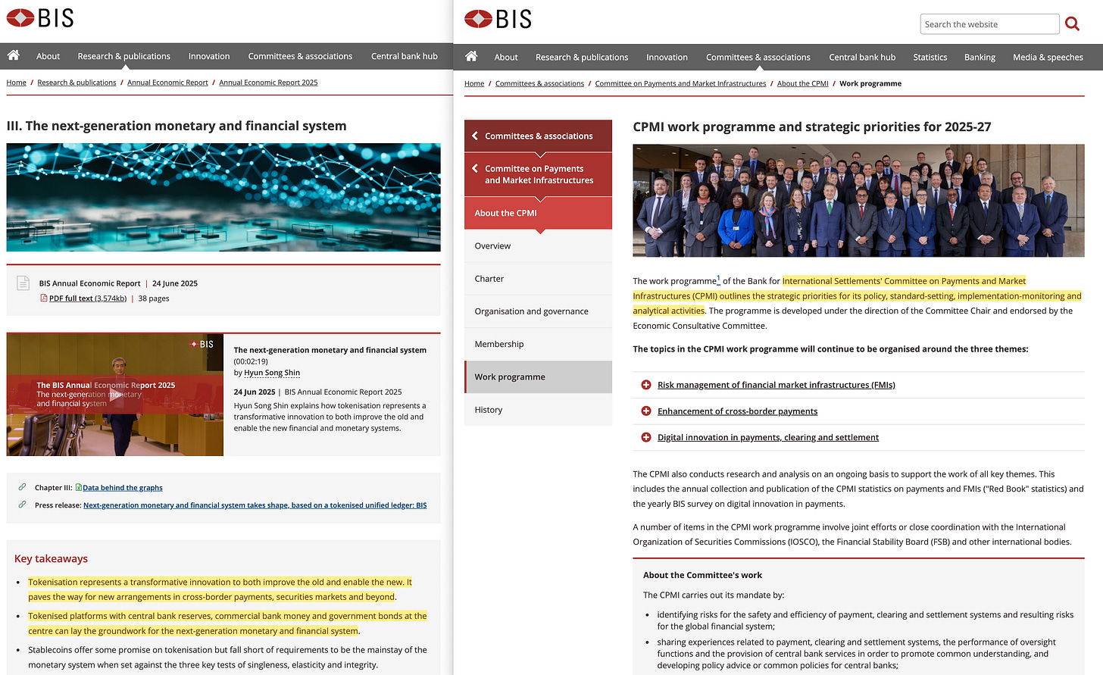Click Home breadcrumb on left page

pos(17,83)
